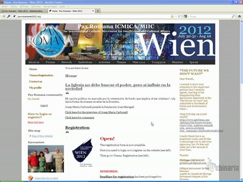
Task: Click the printer icon under the La Iglesia article
Action: pyautogui.click(x=67, y=93)
